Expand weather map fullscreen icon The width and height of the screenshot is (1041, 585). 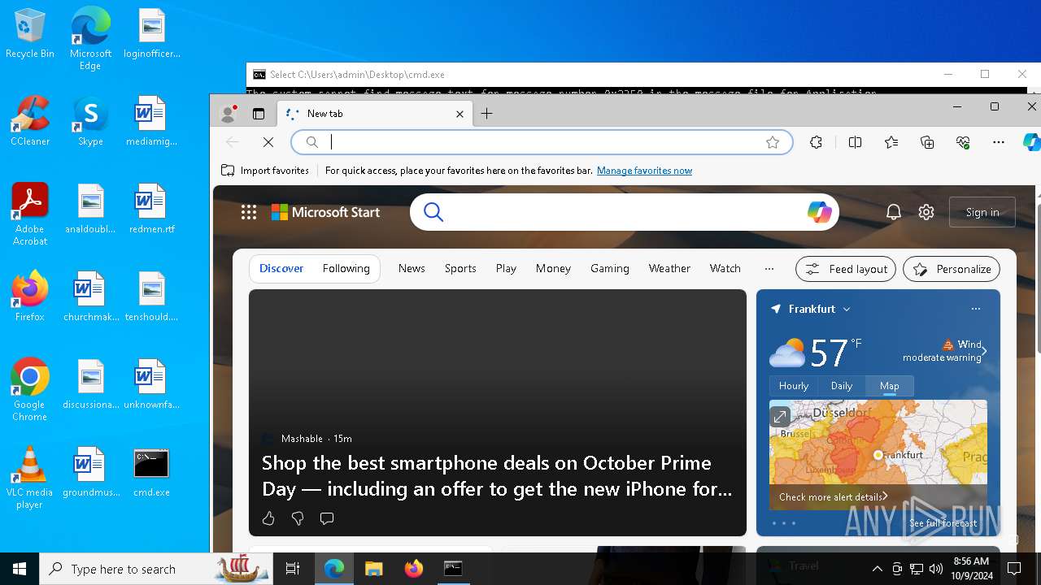[780, 416]
